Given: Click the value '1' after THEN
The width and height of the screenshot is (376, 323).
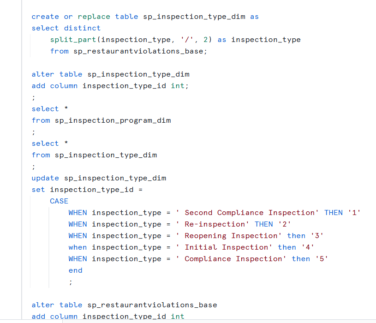Looking at the screenshot, I should click(x=354, y=212).
